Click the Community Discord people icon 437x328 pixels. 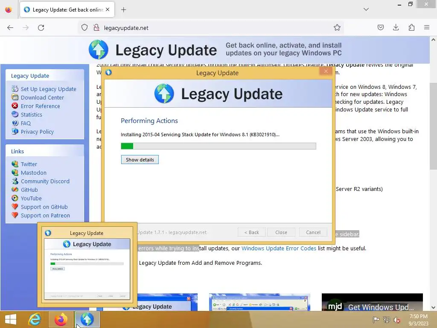pos(15,181)
